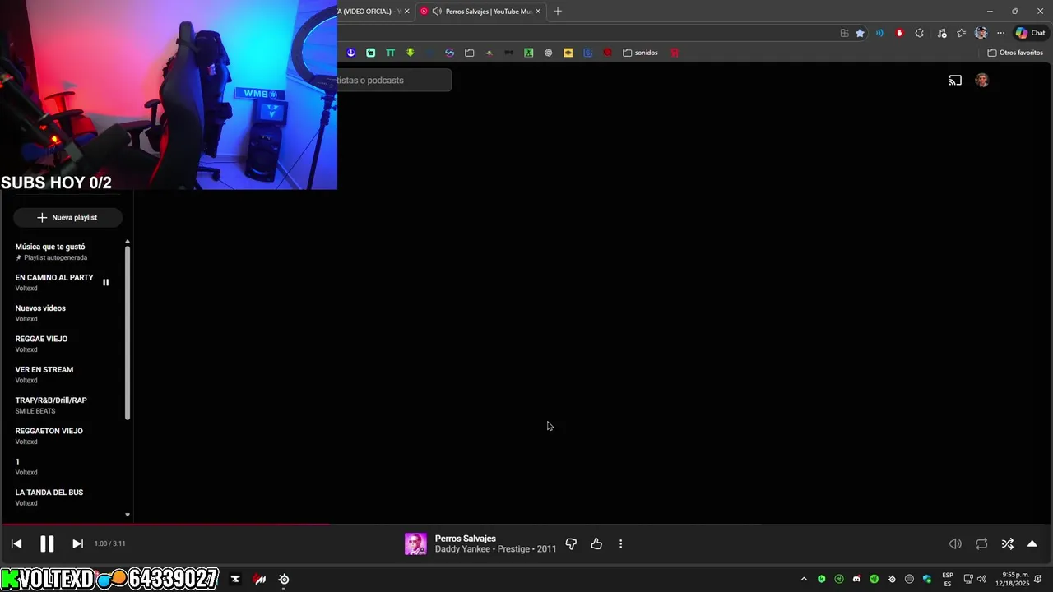Seek along the red song progress bar
This screenshot has width=1053, height=592.
pos(165,524)
